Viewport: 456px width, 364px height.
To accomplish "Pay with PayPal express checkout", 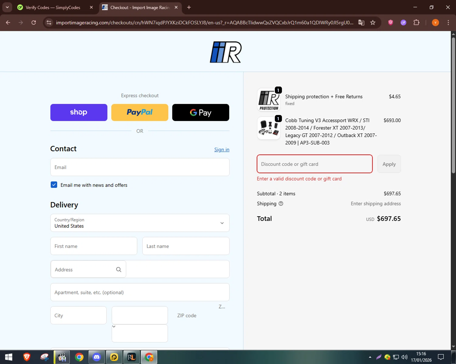I will point(140,113).
